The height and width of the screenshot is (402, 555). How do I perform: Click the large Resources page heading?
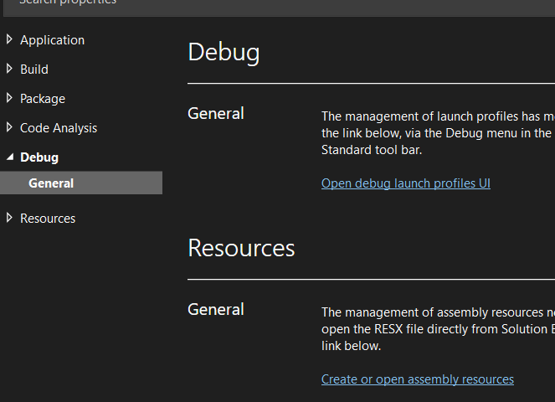[x=241, y=248]
